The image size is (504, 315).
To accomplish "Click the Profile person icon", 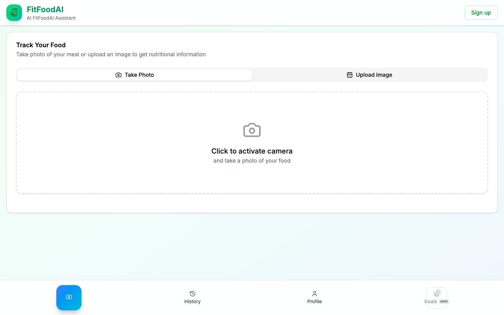I will point(315,294).
